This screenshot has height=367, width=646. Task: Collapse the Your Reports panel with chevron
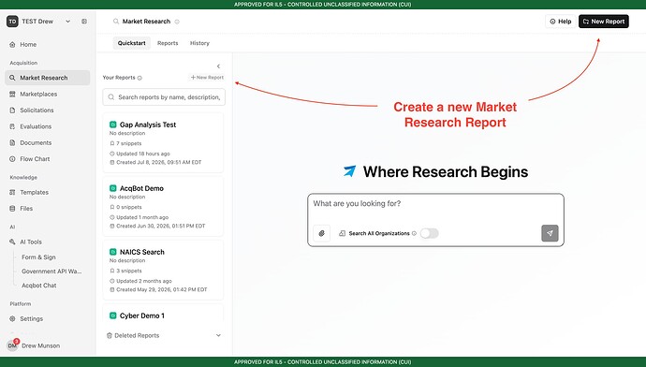tap(218, 66)
